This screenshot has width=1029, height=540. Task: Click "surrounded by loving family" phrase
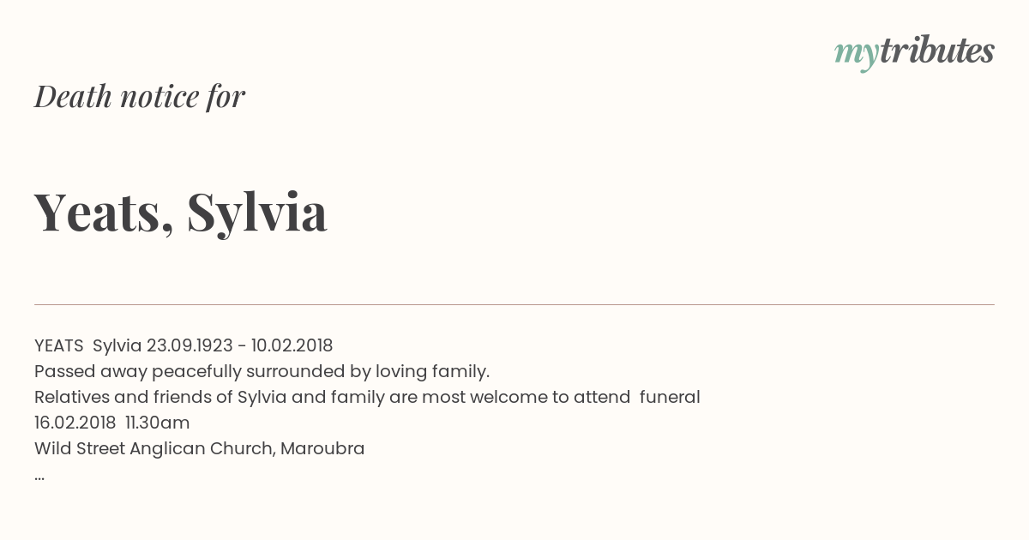click(368, 371)
